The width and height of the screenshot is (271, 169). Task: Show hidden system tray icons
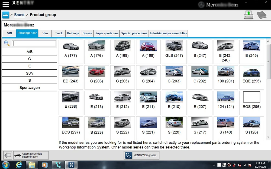pyautogui.click(x=214, y=165)
